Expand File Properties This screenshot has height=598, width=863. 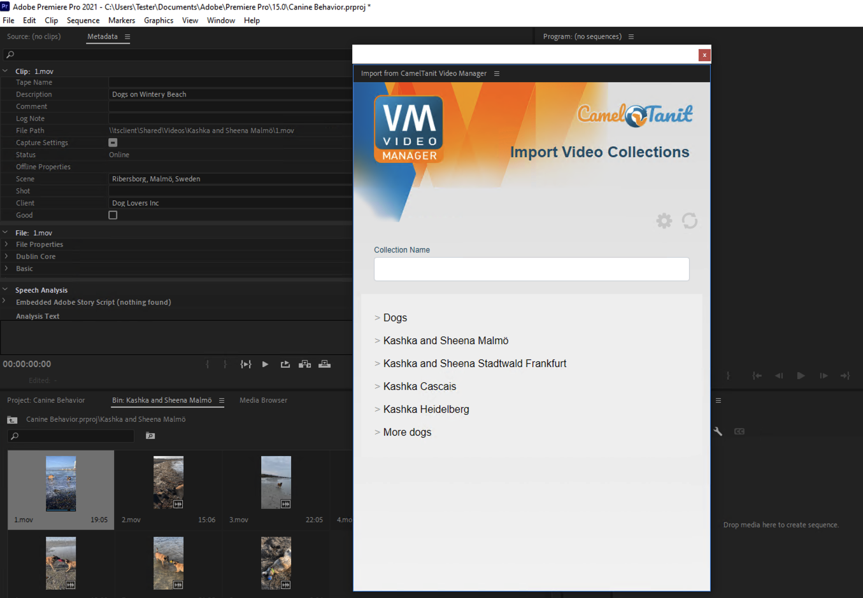pyautogui.click(x=6, y=244)
